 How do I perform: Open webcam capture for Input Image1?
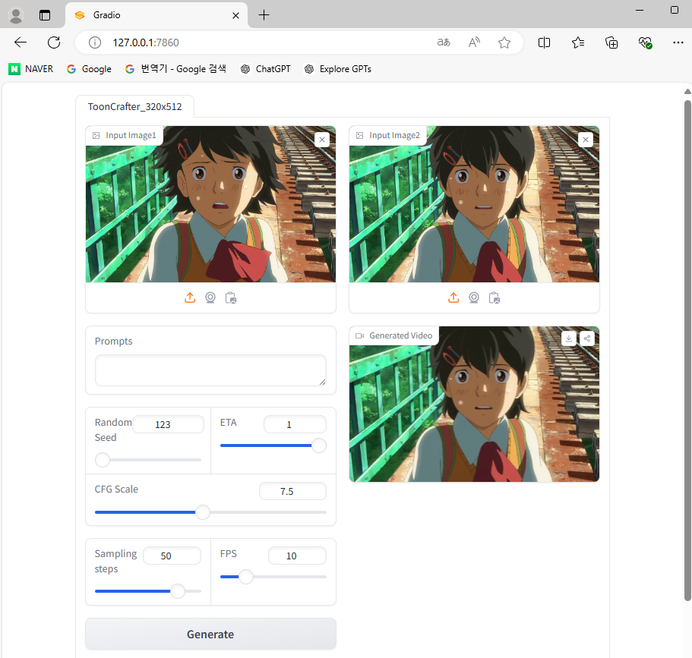[210, 298]
